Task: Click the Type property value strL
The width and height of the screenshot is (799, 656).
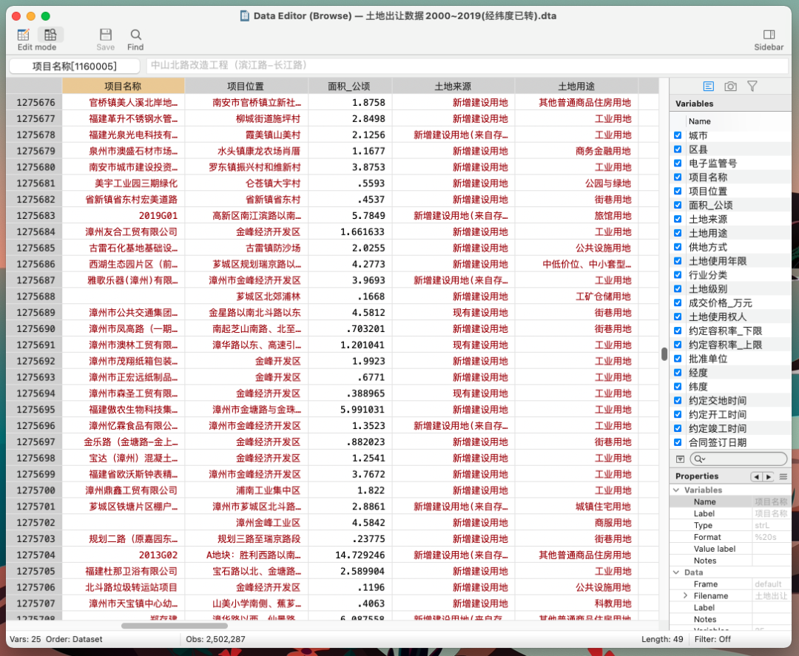Action: point(761,526)
